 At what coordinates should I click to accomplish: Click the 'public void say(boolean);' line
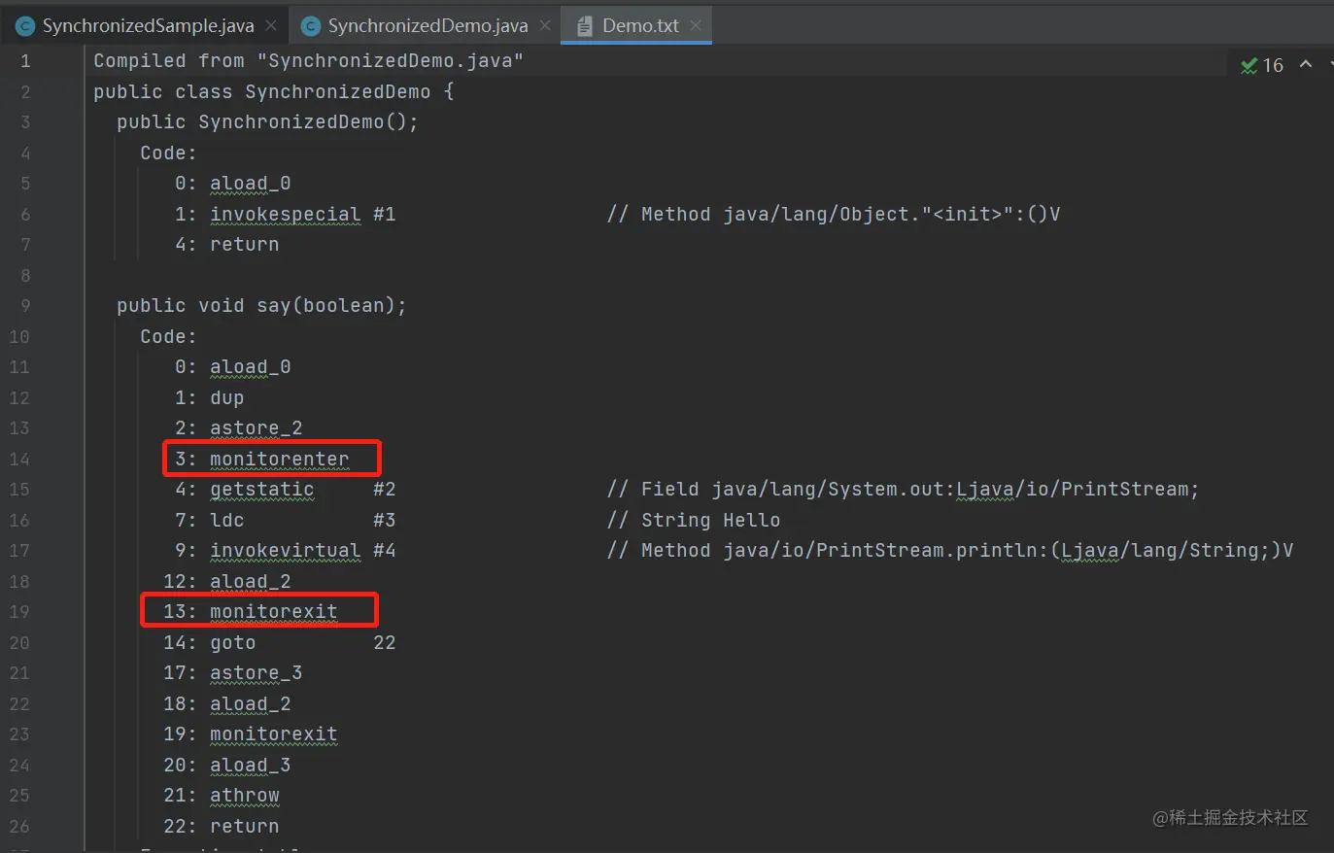(261, 306)
